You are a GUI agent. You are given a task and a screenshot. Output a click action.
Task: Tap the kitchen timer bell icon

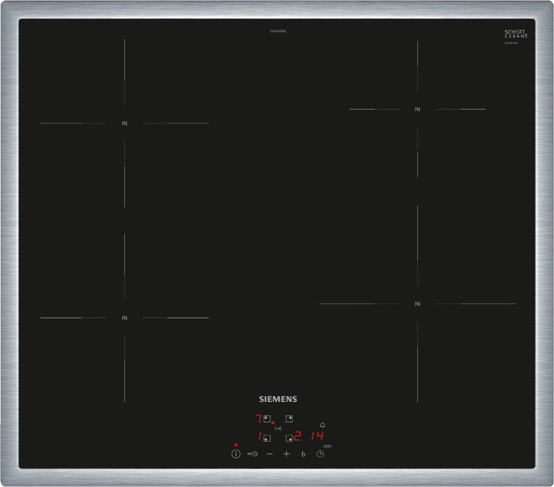(322, 425)
